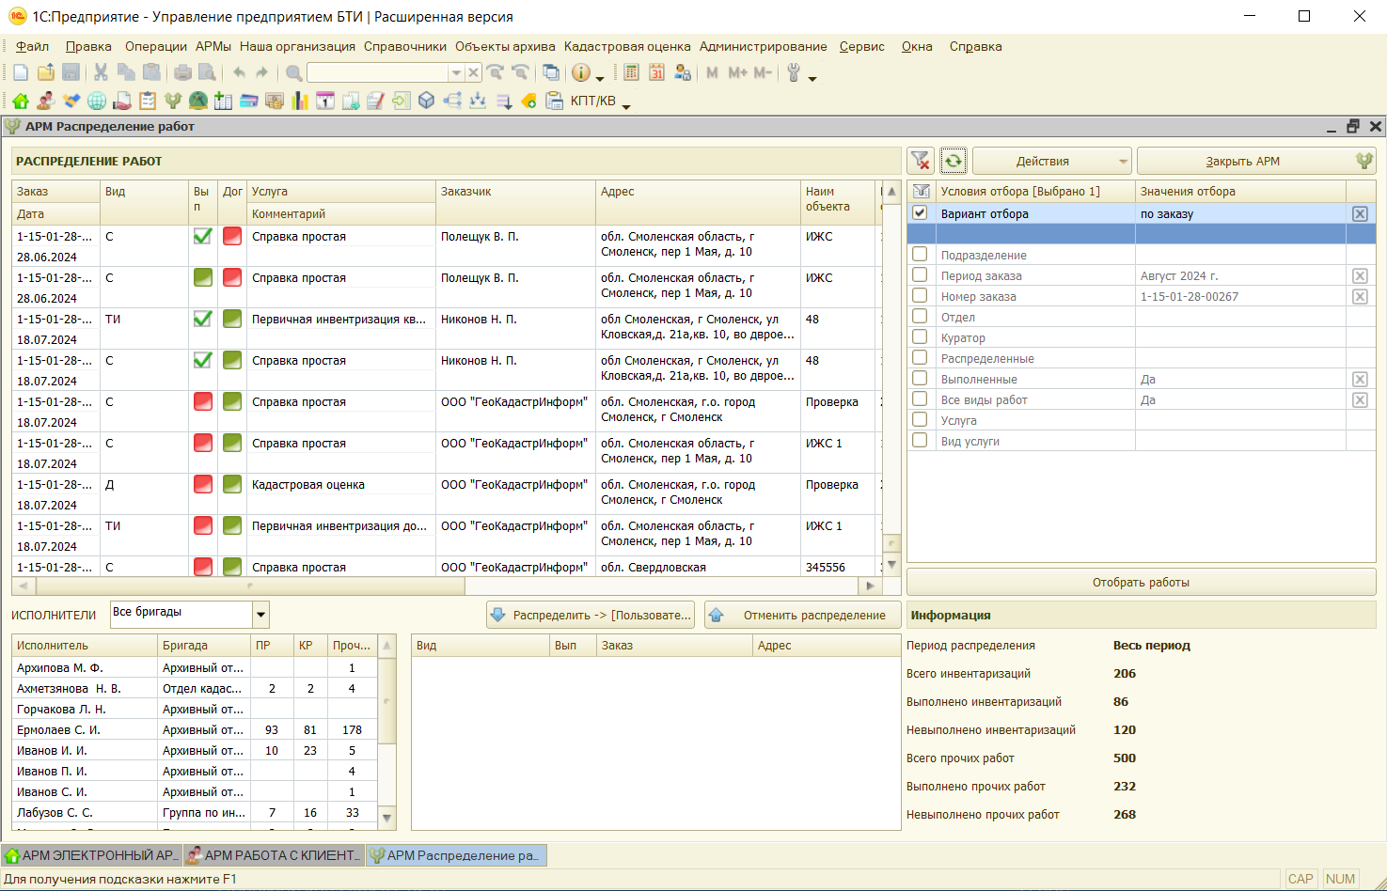1387x891 pixels.
Task: Check the Номер заказа filter checkbox
Action: pos(920,296)
